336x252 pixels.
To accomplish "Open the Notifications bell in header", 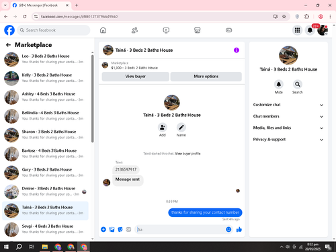I will [x=310, y=30].
